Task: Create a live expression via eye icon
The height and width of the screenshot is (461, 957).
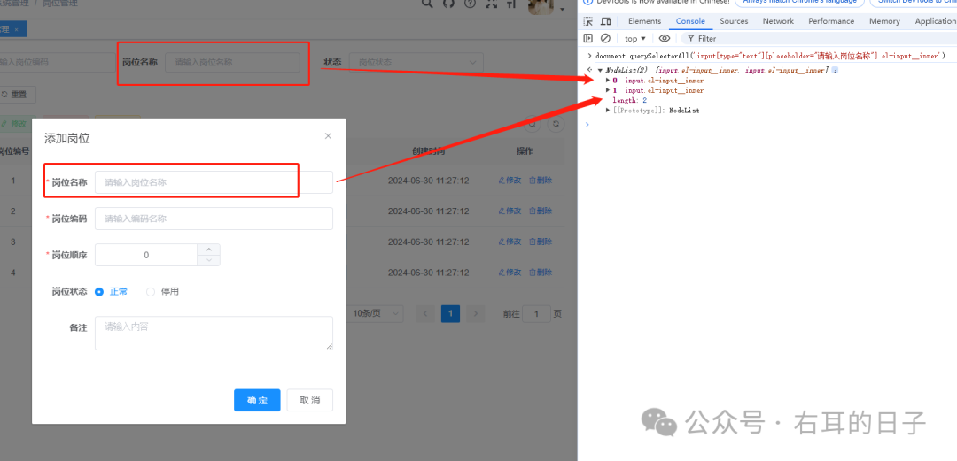Action: 664,38
